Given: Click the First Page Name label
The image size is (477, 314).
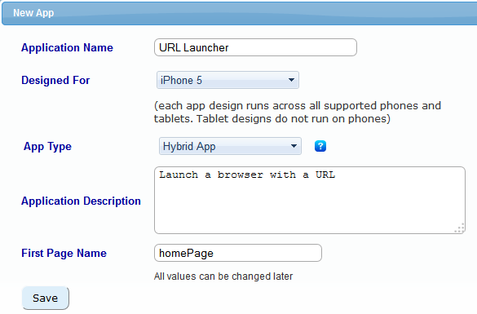Looking at the screenshot, I should (64, 253).
